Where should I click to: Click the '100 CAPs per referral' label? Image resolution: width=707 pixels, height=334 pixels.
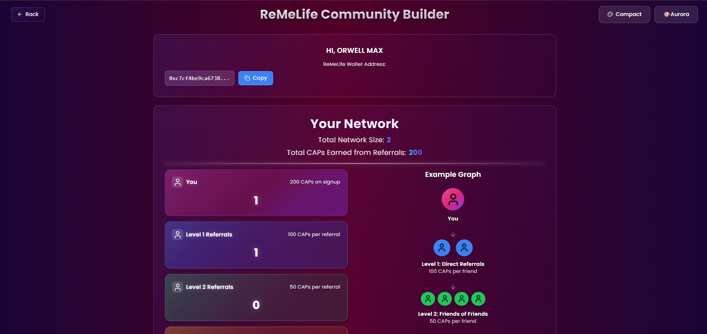tap(314, 235)
